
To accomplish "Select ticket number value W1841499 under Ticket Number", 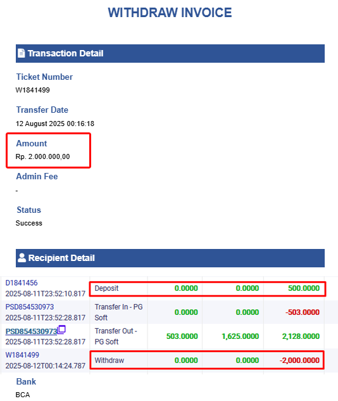I will pos(33,90).
